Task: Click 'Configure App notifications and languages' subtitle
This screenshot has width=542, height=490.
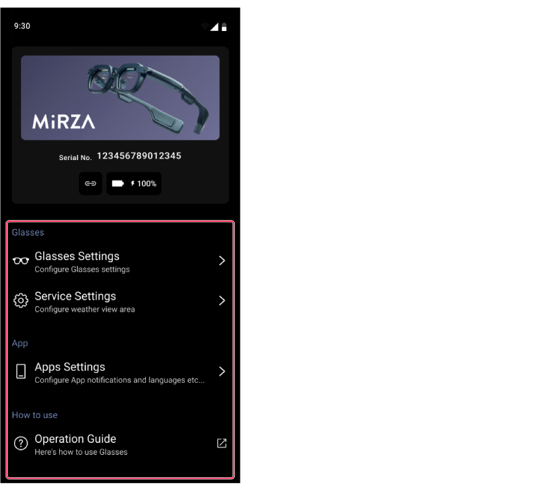Action: [x=120, y=380]
